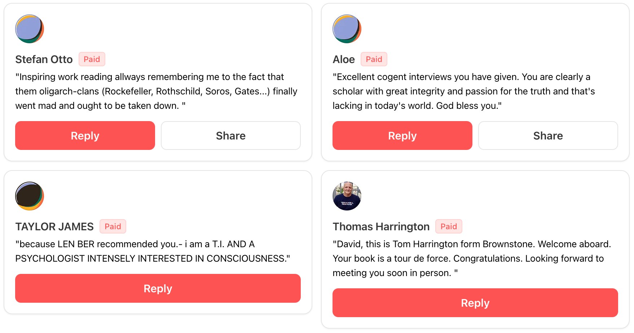Screen dimensions: 634x333
Task: Click Aloe's profile avatar
Action: point(347,29)
